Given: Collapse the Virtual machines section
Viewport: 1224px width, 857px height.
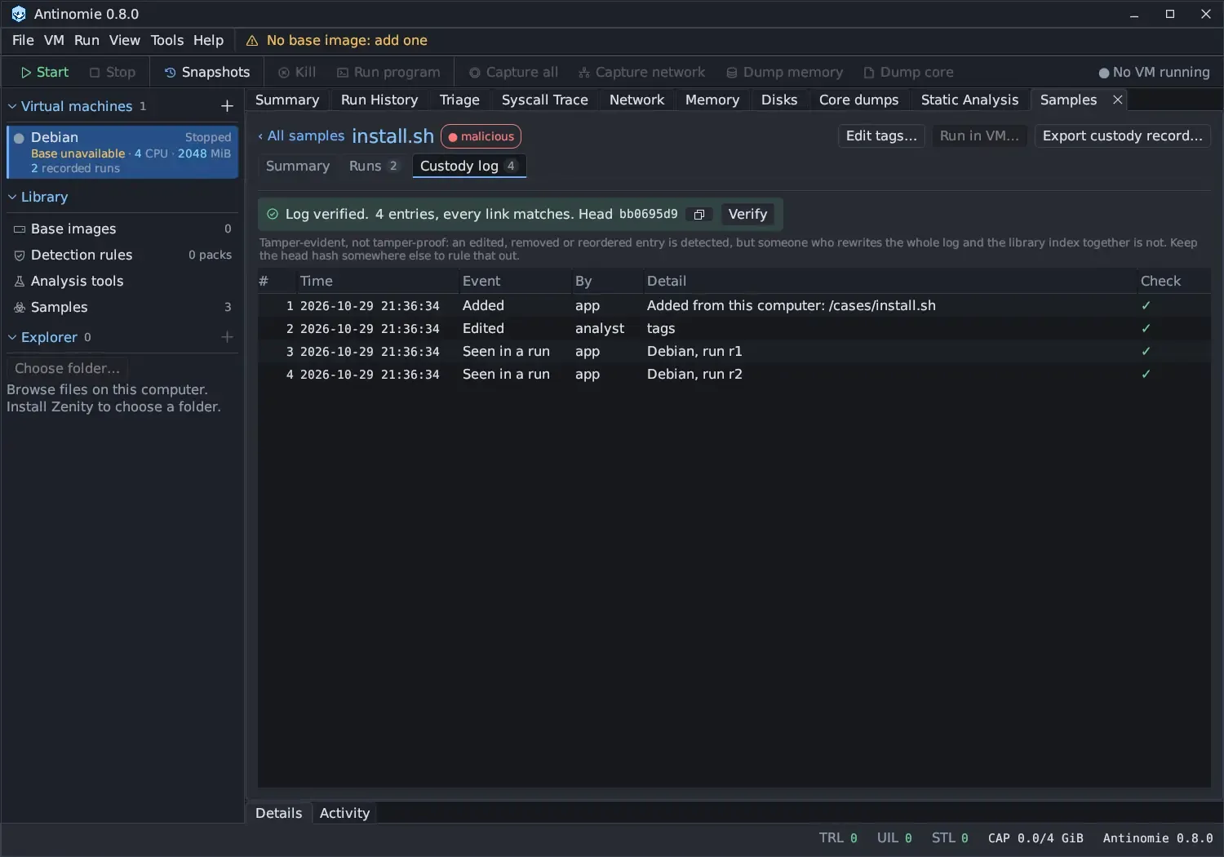Looking at the screenshot, I should (12, 106).
